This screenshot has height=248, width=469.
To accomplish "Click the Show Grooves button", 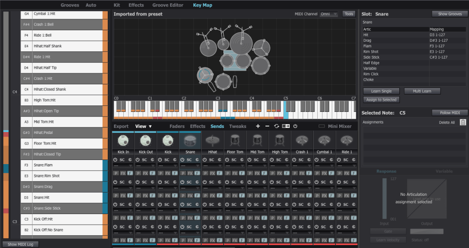I will [449, 14].
